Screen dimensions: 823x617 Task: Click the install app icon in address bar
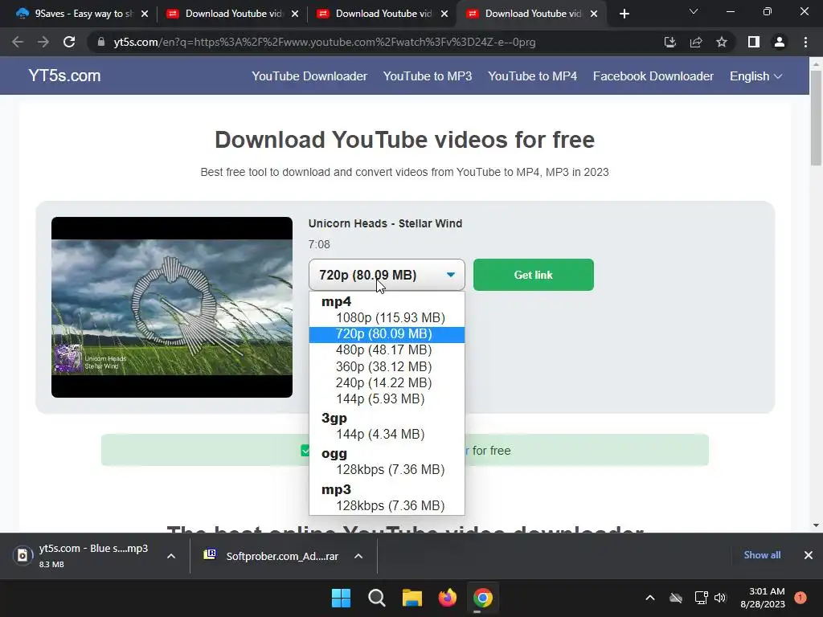click(669, 42)
